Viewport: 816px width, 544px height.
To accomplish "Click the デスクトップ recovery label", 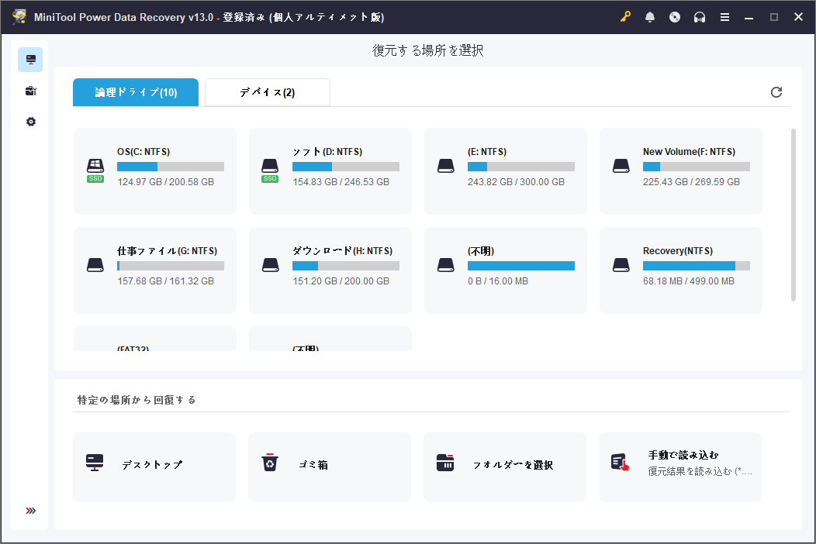I will [152, 465].
